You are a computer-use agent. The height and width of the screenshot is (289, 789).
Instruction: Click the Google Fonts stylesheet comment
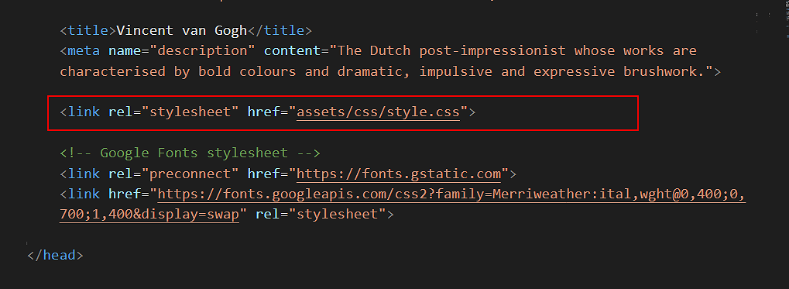pyautogui.click(x=190, y=153)
